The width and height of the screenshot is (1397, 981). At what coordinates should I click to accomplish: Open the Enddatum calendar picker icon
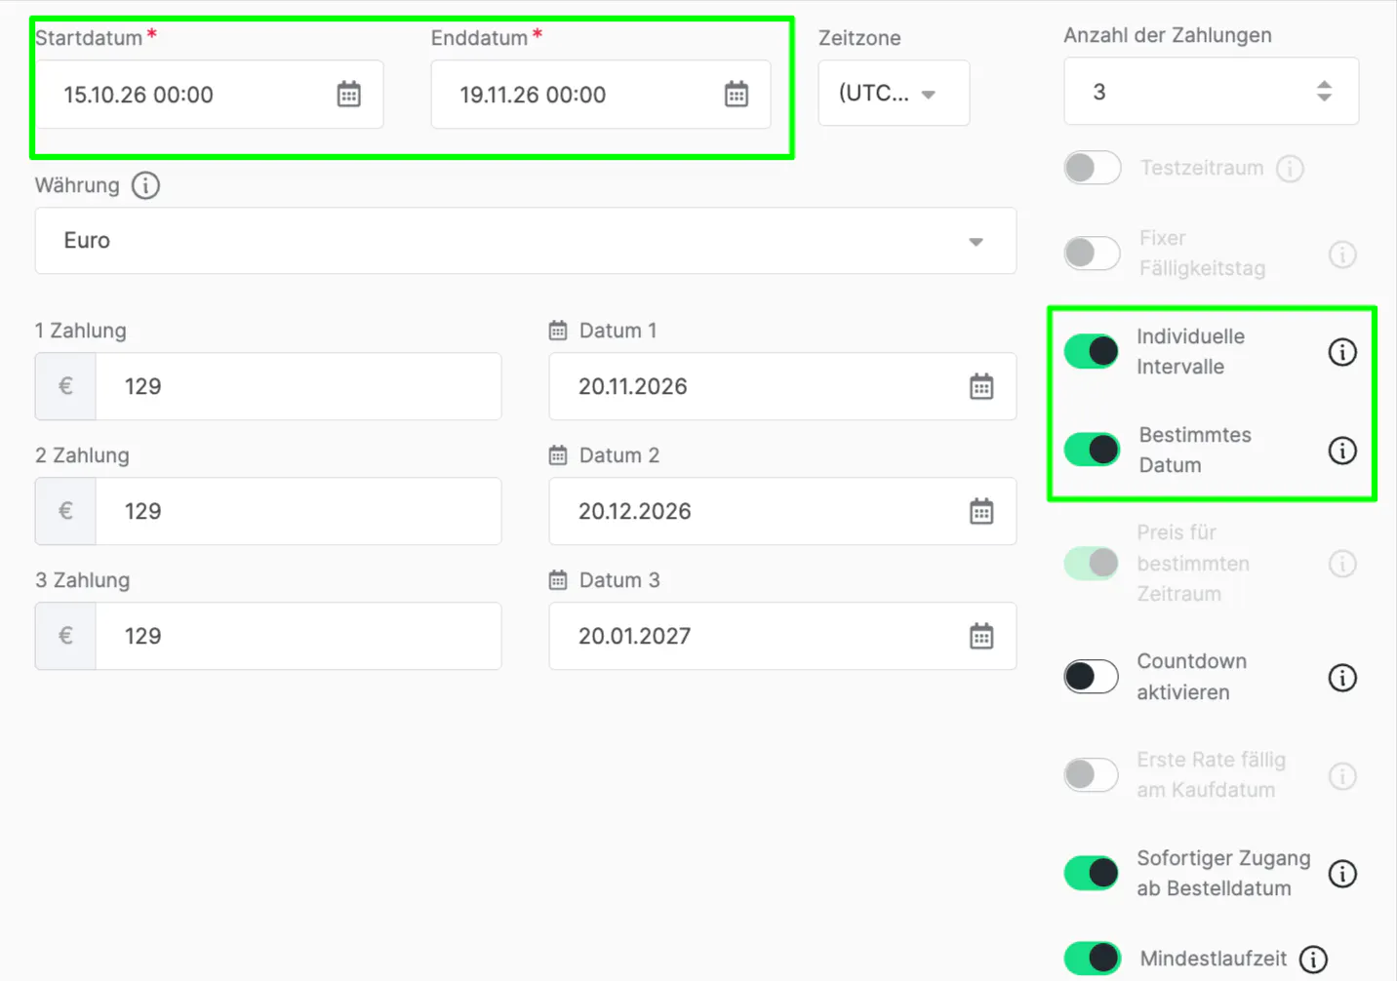pyautogui.click(x=737, y=95)
